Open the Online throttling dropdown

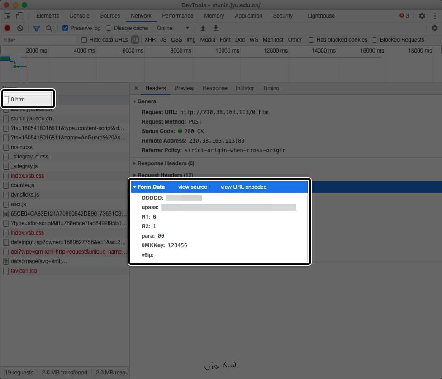pos(173,28)
